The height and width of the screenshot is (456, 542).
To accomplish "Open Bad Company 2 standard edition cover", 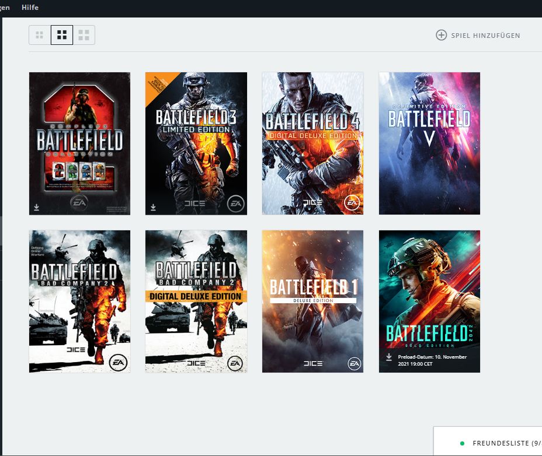I will coord(80,301).
